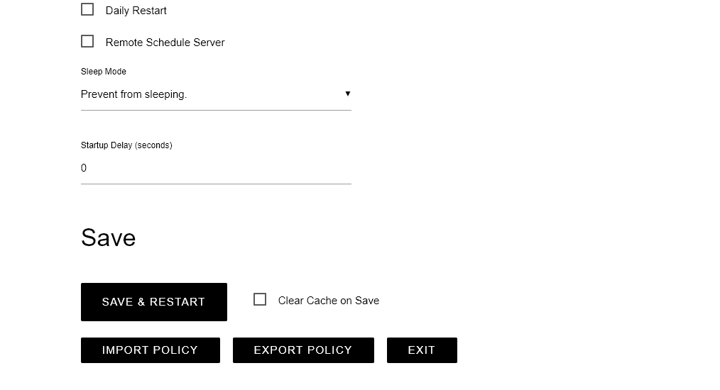The image size is (720, 390).
Task: Click the "Daily Restart" label text
Action: coord(136,11)
